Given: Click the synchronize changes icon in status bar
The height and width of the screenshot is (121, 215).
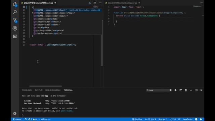Looking at the screenshot, I should 26,119.
